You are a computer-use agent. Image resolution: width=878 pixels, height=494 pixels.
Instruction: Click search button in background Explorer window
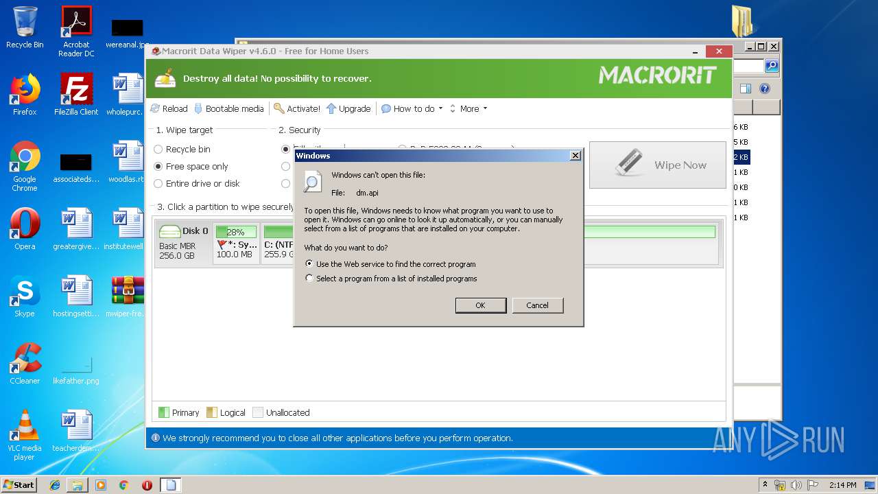(x=772, y=65)
